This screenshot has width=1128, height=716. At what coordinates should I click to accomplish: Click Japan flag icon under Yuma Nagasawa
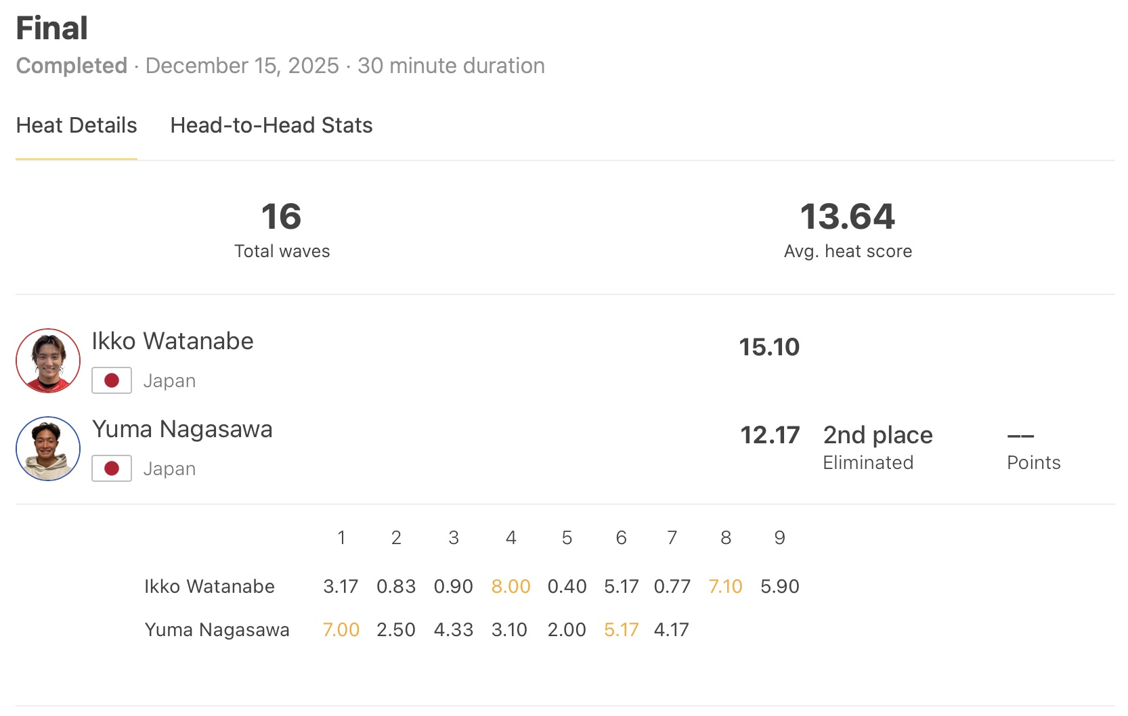click(112, 468)
